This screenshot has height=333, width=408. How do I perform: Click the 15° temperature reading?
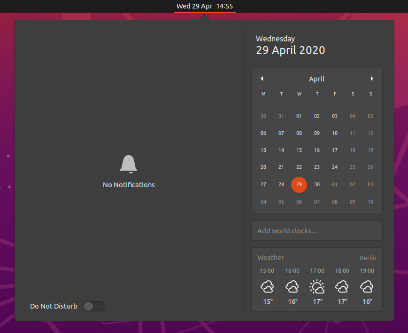click(x=268, y=301)
